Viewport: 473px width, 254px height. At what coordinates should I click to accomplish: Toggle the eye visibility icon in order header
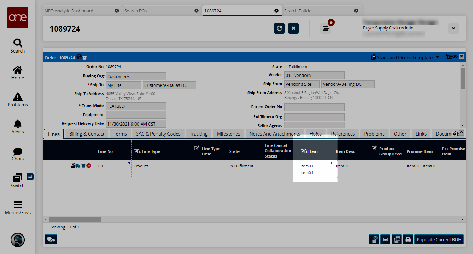click(455, 56)
